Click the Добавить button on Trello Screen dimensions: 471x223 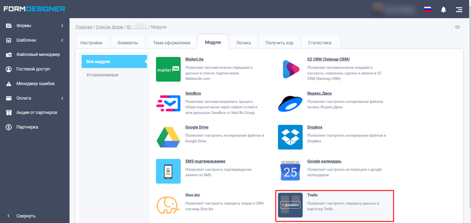(290, 205)
